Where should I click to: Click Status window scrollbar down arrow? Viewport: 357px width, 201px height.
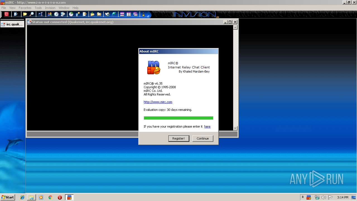click(235, 128)
